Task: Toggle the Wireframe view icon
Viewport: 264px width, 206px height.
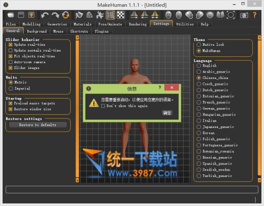Action: 90,15
